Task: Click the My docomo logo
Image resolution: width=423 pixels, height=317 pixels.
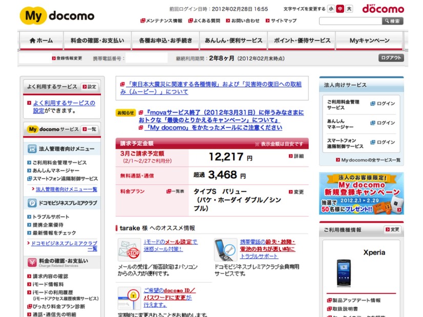Action: point(57,16)
